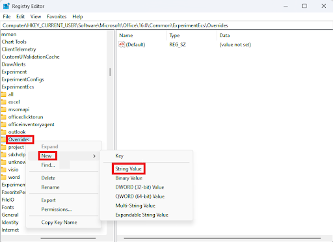Viewport: 333px width, 242px height.
Task: Click the folder icon next to 'word'
Action: [x=4, y=177]
